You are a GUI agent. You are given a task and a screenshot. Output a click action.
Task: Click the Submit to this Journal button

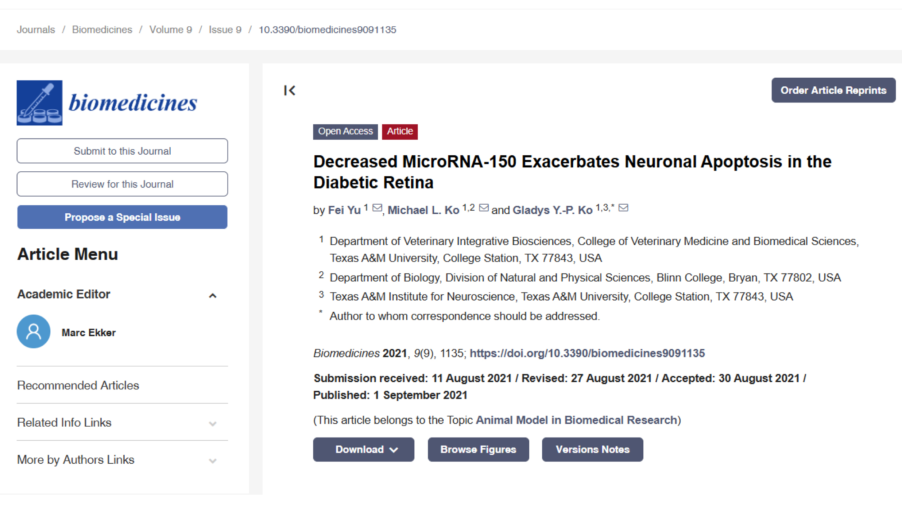[122, 151]
